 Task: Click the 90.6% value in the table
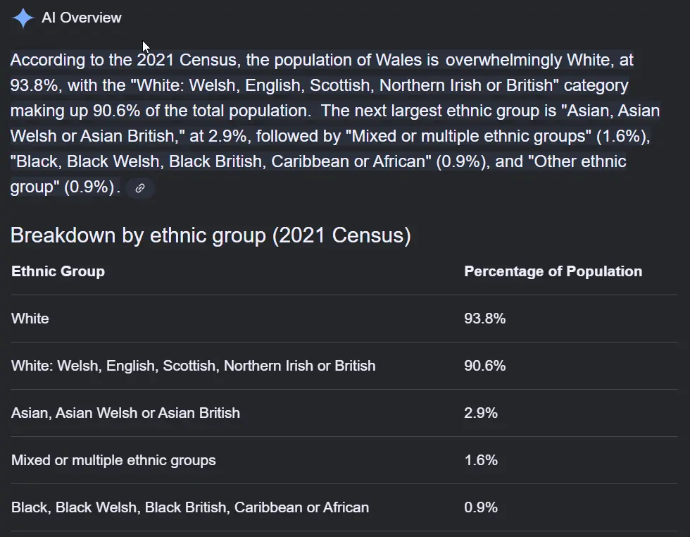pyautogui.click(x=484, y=366)
